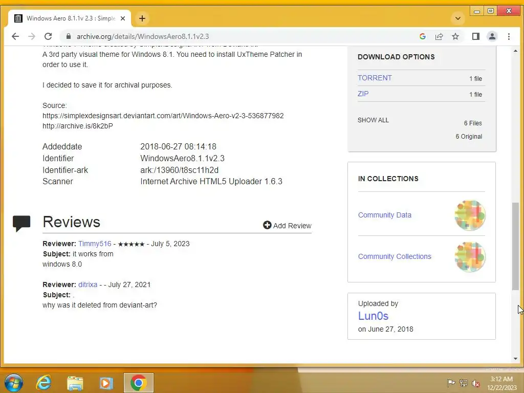Image resolution: width=524 pixels, height=393 pixels.
Task: Minimize the Chrome window
Action: point(477,11)
